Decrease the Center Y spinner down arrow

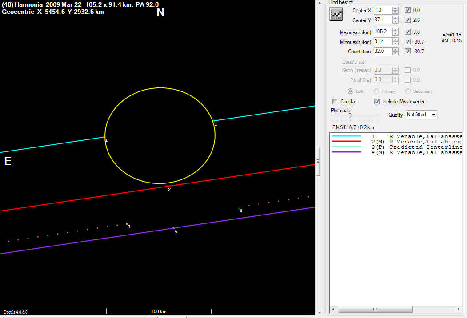click(395, 22)
